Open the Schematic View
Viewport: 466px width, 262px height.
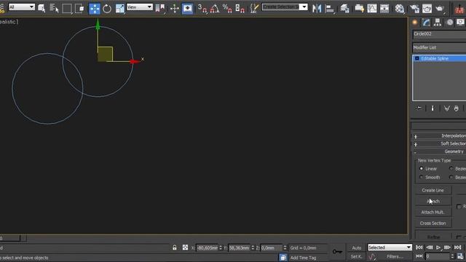[384, 8]
